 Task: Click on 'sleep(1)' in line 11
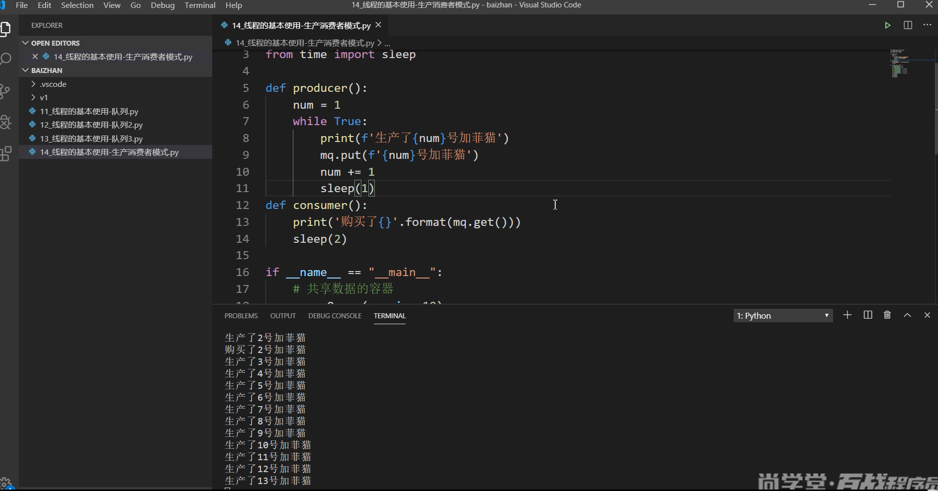(347, 188)
